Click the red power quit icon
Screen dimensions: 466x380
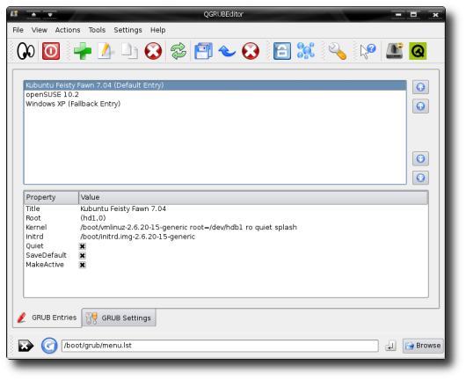point(51,51)
